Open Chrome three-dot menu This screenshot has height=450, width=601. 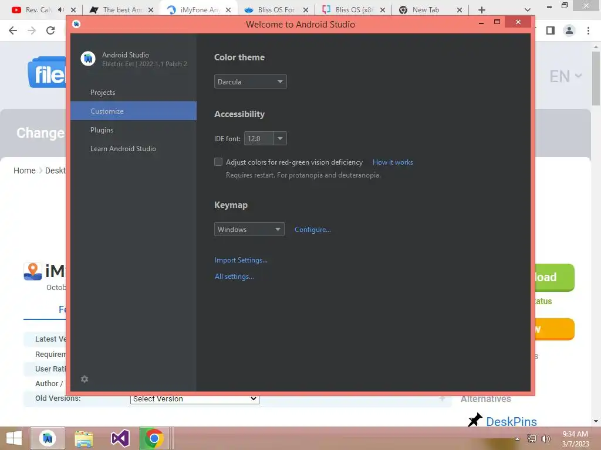(x=588, y=30)
